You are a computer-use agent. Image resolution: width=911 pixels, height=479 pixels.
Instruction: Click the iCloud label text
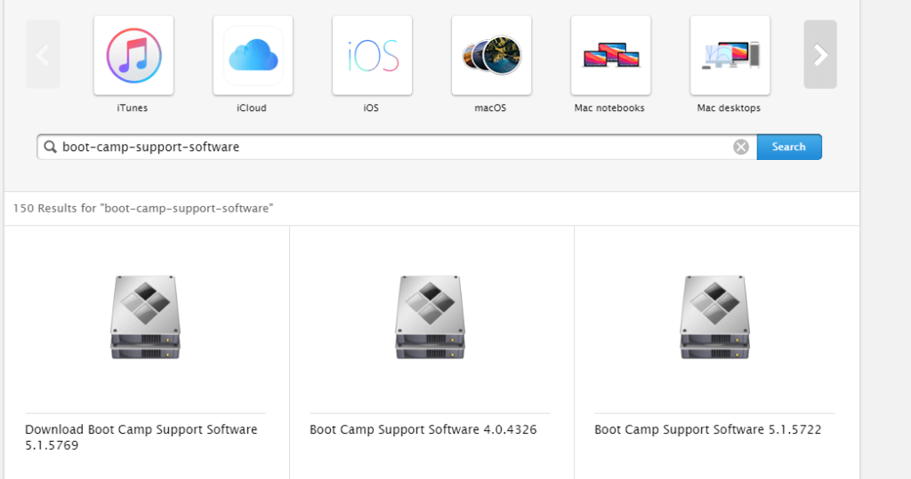[x=252, y=108]
